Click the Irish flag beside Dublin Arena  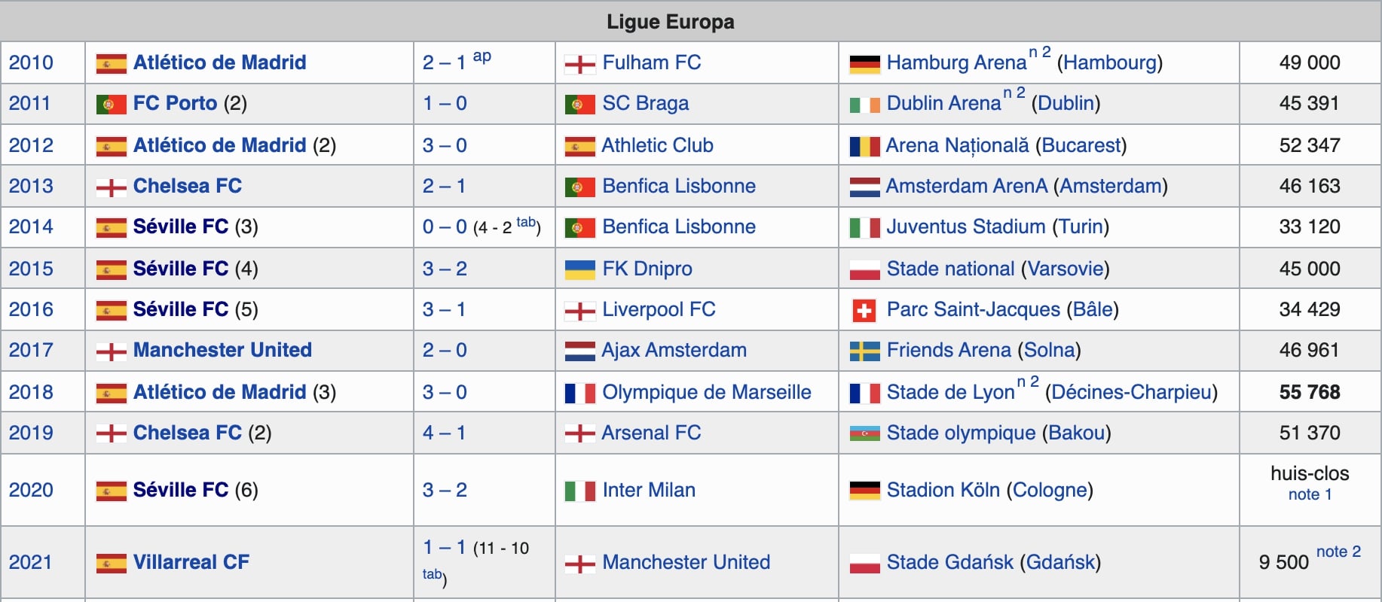864,105
